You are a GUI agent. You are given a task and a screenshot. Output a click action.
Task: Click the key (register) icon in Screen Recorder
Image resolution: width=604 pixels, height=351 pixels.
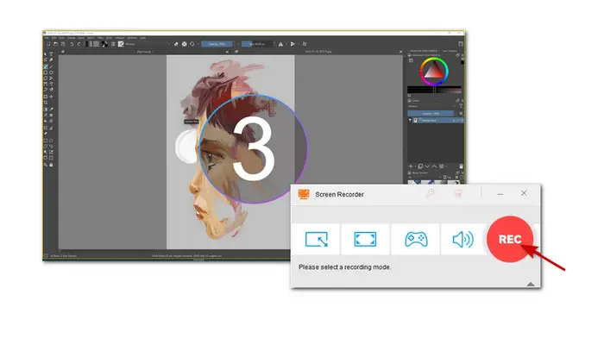[x=430, y=193]
